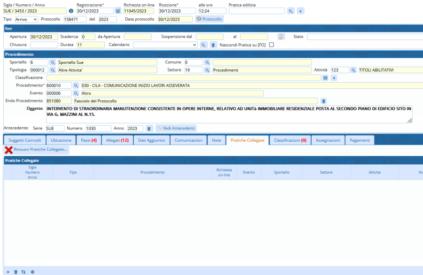
Task: Switch to the Allegati (12) tab
Action: click(x=117, y=140)
